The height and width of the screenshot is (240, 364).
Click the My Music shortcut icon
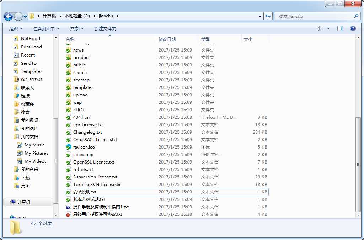[20, 145]
